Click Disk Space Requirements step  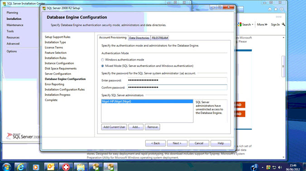coord(61,68)
